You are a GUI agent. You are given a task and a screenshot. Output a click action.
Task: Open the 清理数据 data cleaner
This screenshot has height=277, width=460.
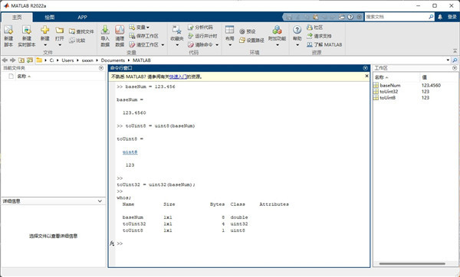[x=120, y=36]
